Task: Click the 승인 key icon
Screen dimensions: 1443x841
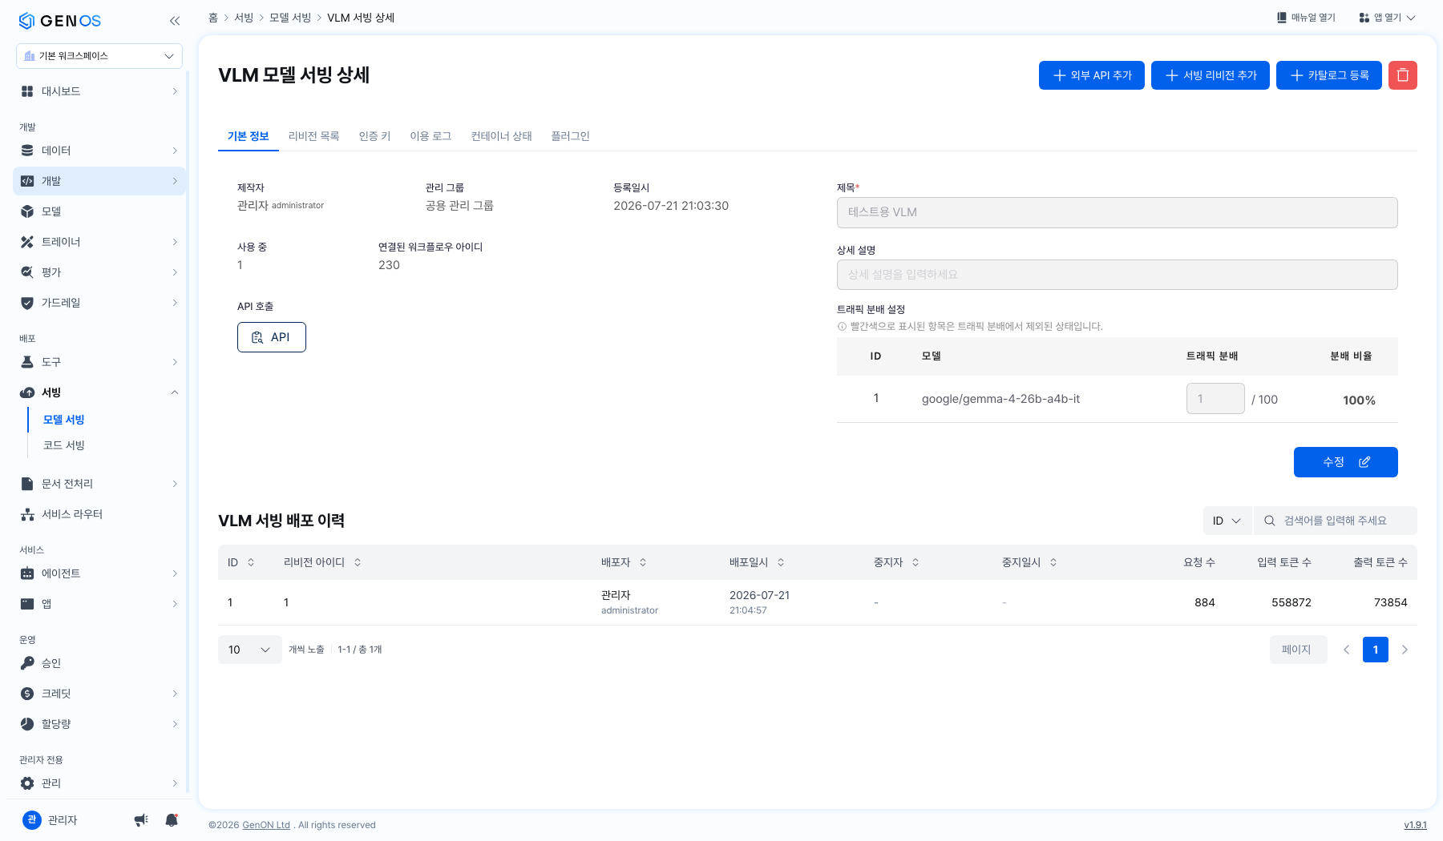Action: [x=27, y=663]
